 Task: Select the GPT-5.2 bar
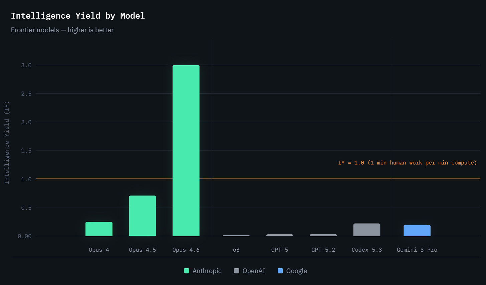pyautogui.click(x=323, y=235)
